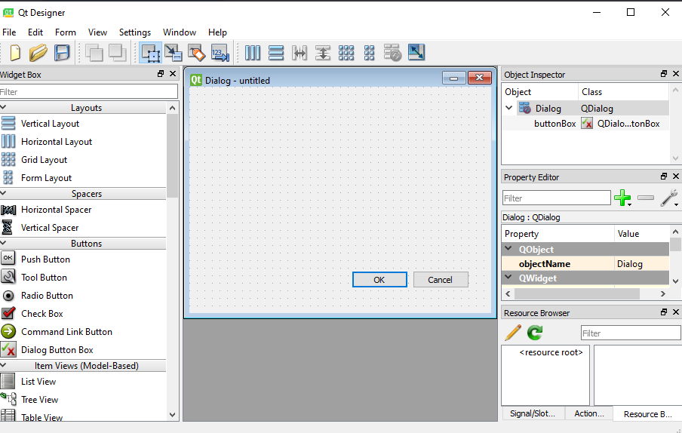Image resolution: width=682 pixels, height=433 pixels.
Task: Click the OK button in the dialog form
Action: pyautogui.click(x=379, y=280)
